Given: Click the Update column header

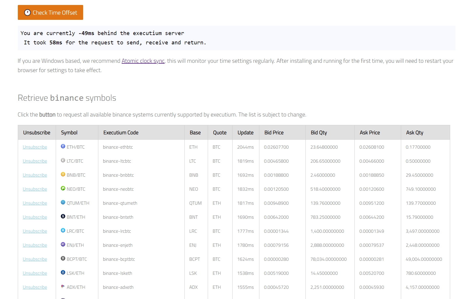Looking at the screenshot, I should coord(245,133).
